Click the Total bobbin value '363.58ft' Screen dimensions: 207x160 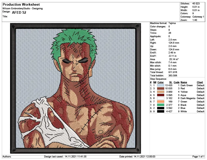173,75
